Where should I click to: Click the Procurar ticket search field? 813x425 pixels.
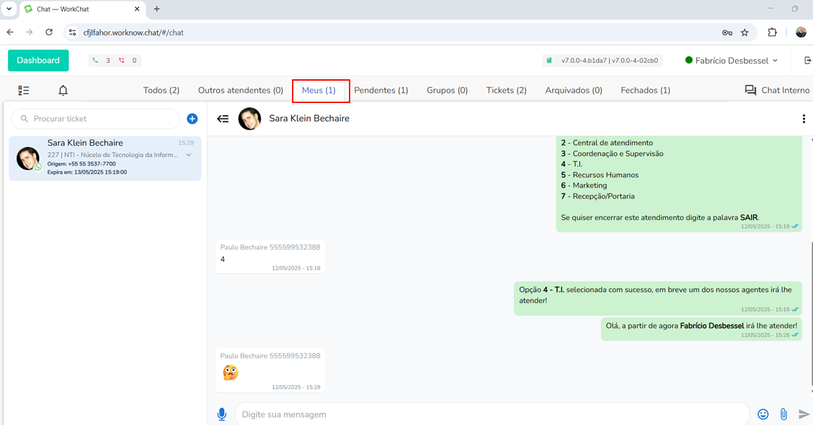102,119
